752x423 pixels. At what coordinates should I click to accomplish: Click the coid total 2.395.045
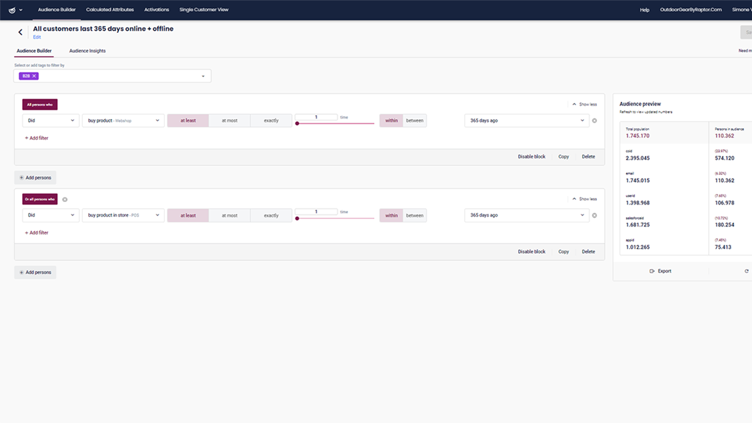click(638, 158)
